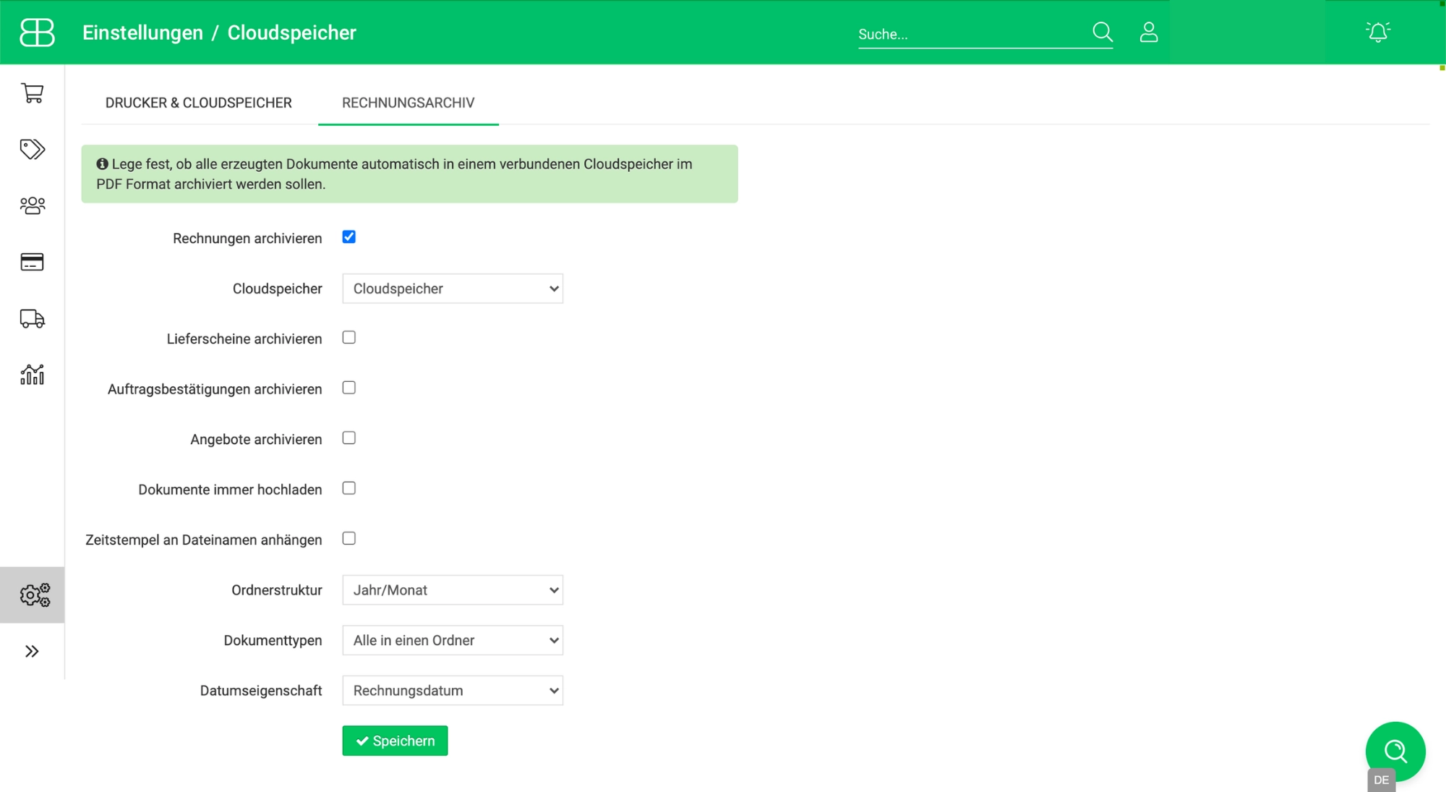
Task: Click the Datumseigenschaft label text
Action: 261,691
